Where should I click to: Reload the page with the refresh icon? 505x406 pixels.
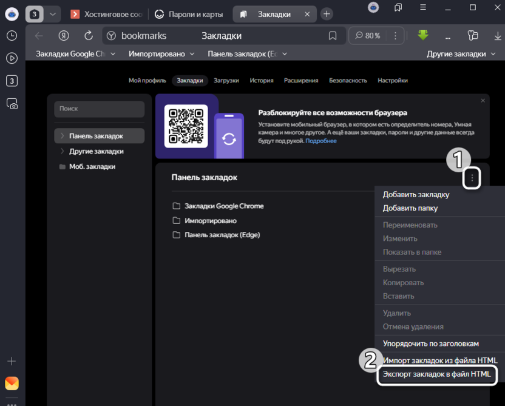click(89, 36)
